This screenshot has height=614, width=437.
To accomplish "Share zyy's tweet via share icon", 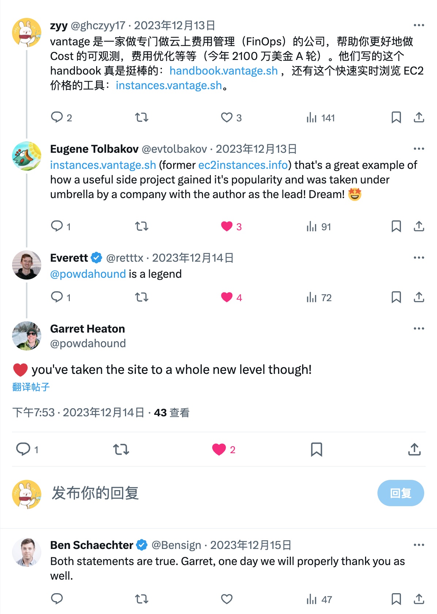I will pos(419,117).
